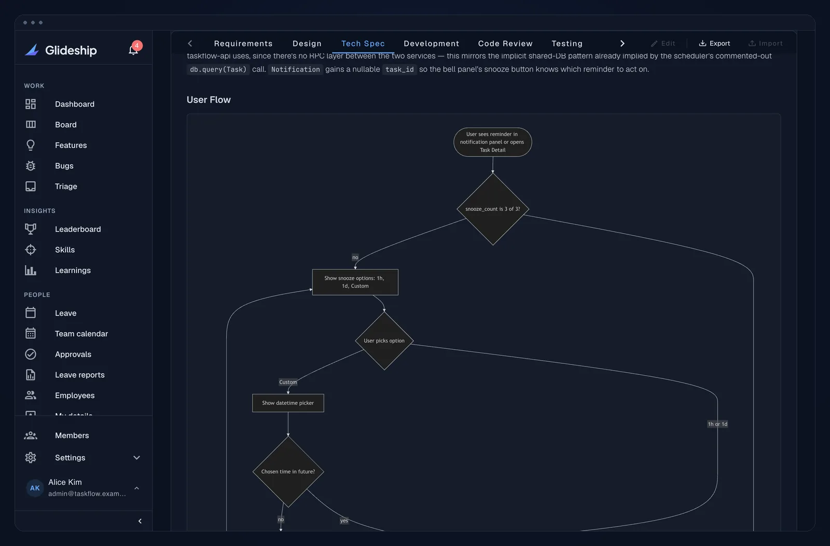Click the Leaderboard trophy icon
The image size is (830, 546).
point(31,229)
